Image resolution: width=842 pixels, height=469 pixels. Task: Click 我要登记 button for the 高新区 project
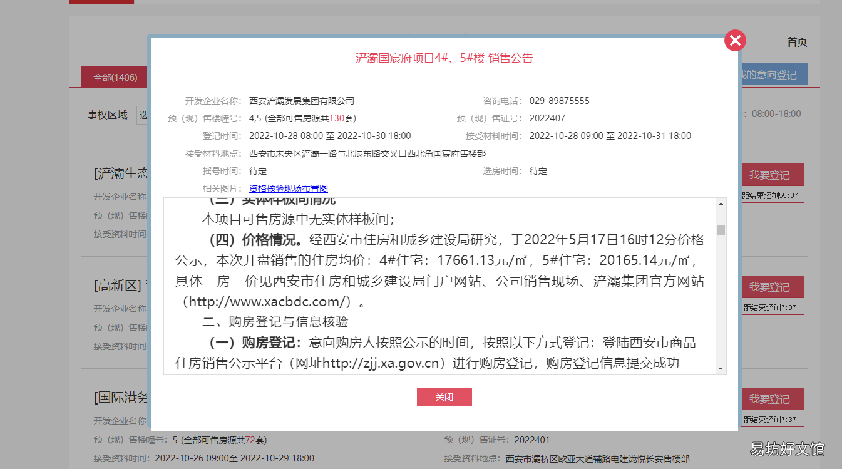(x=769, y=287)
